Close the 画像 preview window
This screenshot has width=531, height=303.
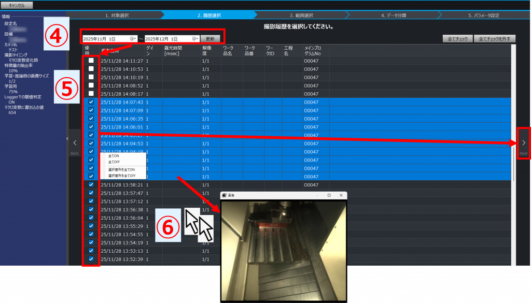click(x=341, y=195)
